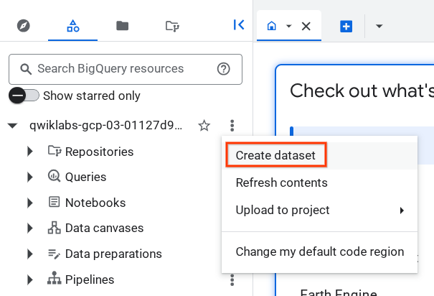Select Create dataset from context menu

[x=275, y=155]
